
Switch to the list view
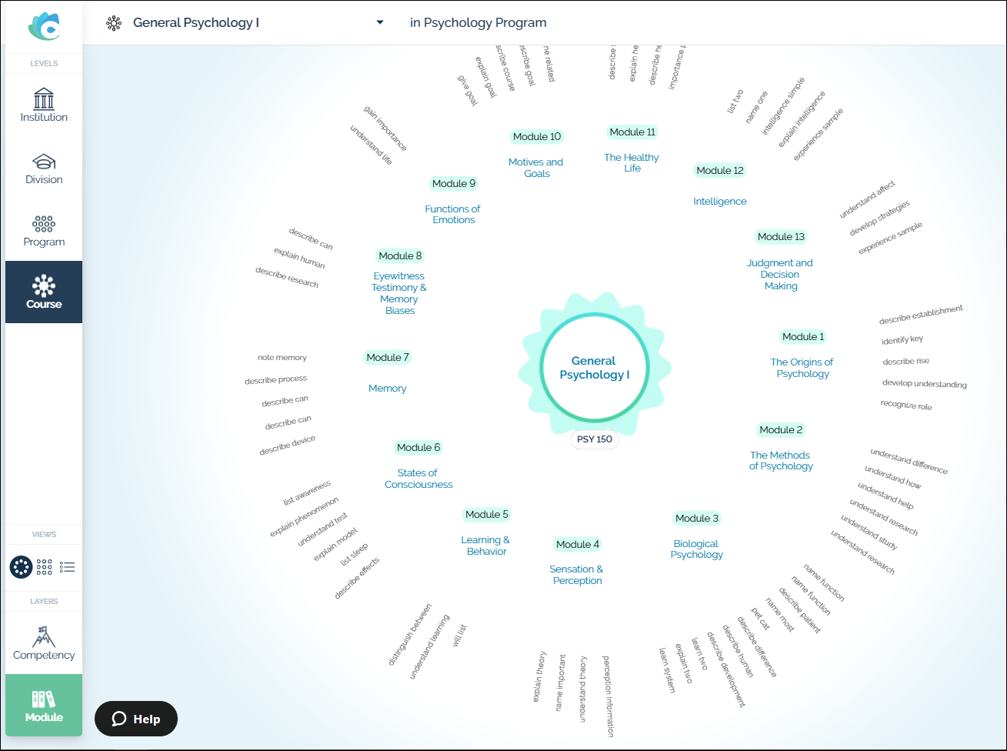[x=68, y=567]
